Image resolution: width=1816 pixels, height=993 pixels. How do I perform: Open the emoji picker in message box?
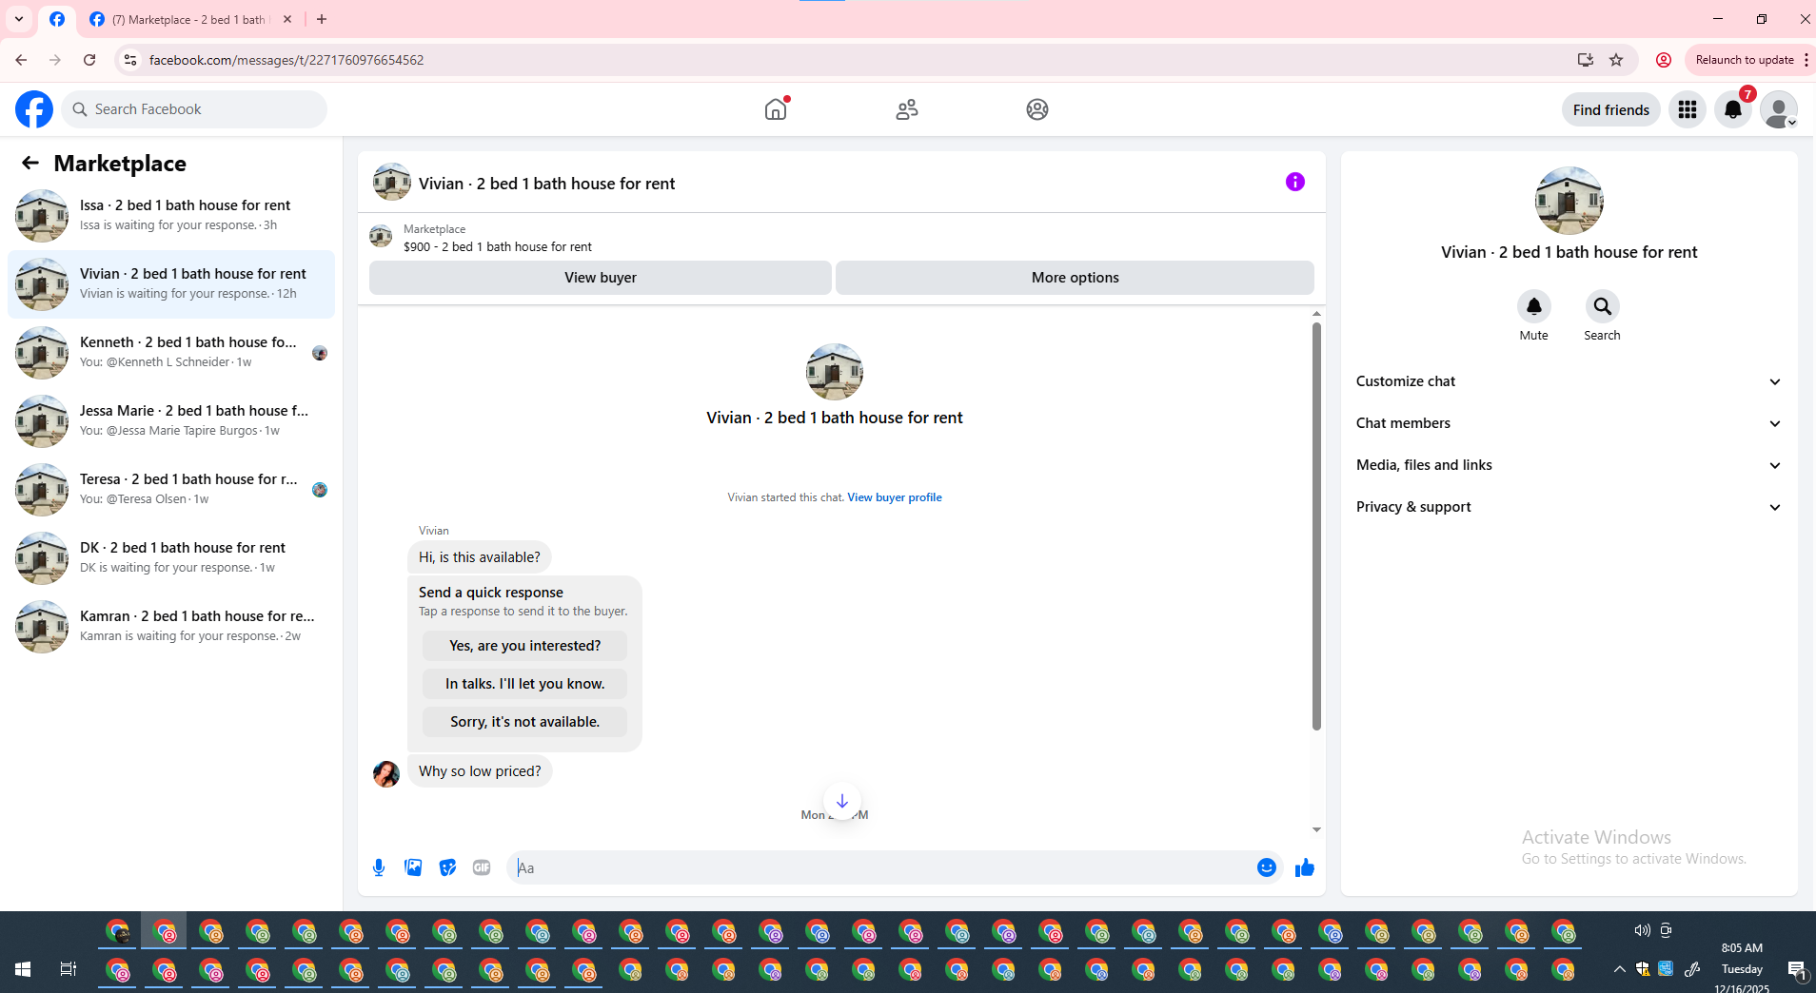pyautogui.click(x=1267, y=867)
